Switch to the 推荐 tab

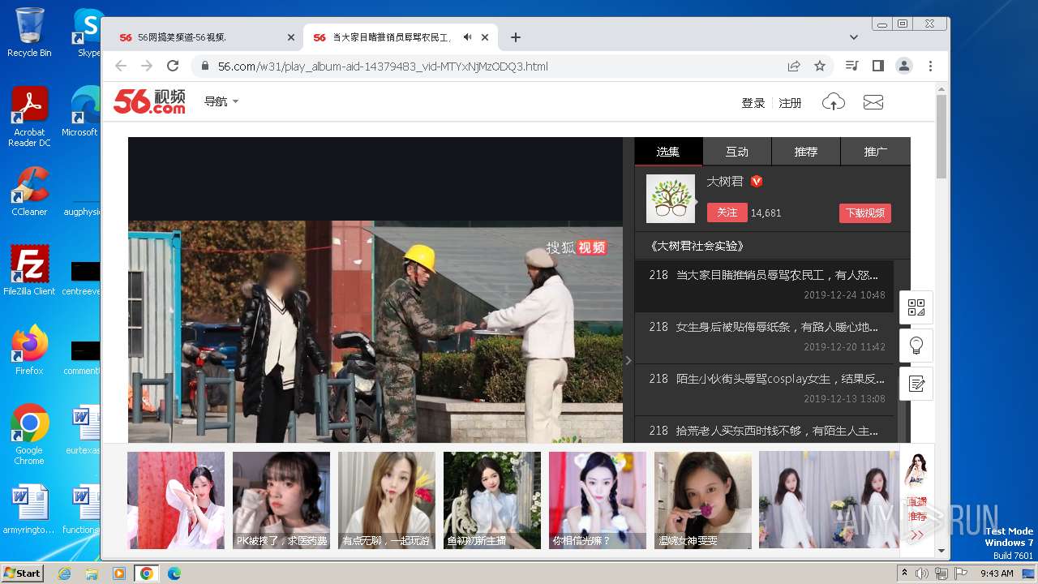point(806,152)
